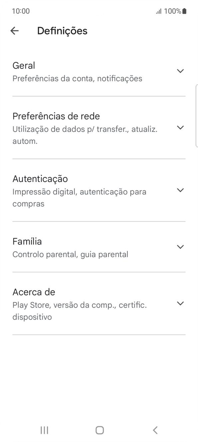
Task: Open the Família settings section
Action: [x=27, y=241]
